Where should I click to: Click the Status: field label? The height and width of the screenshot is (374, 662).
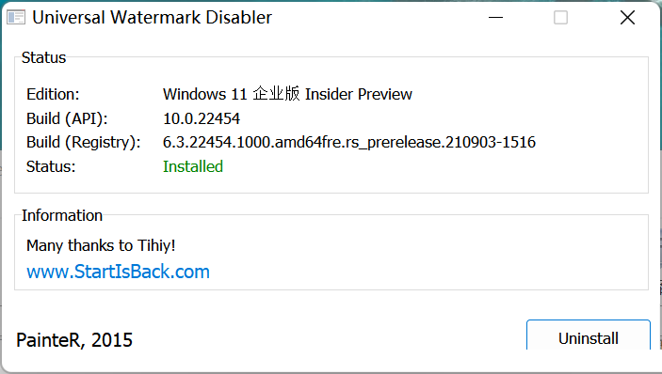(51, 166)
